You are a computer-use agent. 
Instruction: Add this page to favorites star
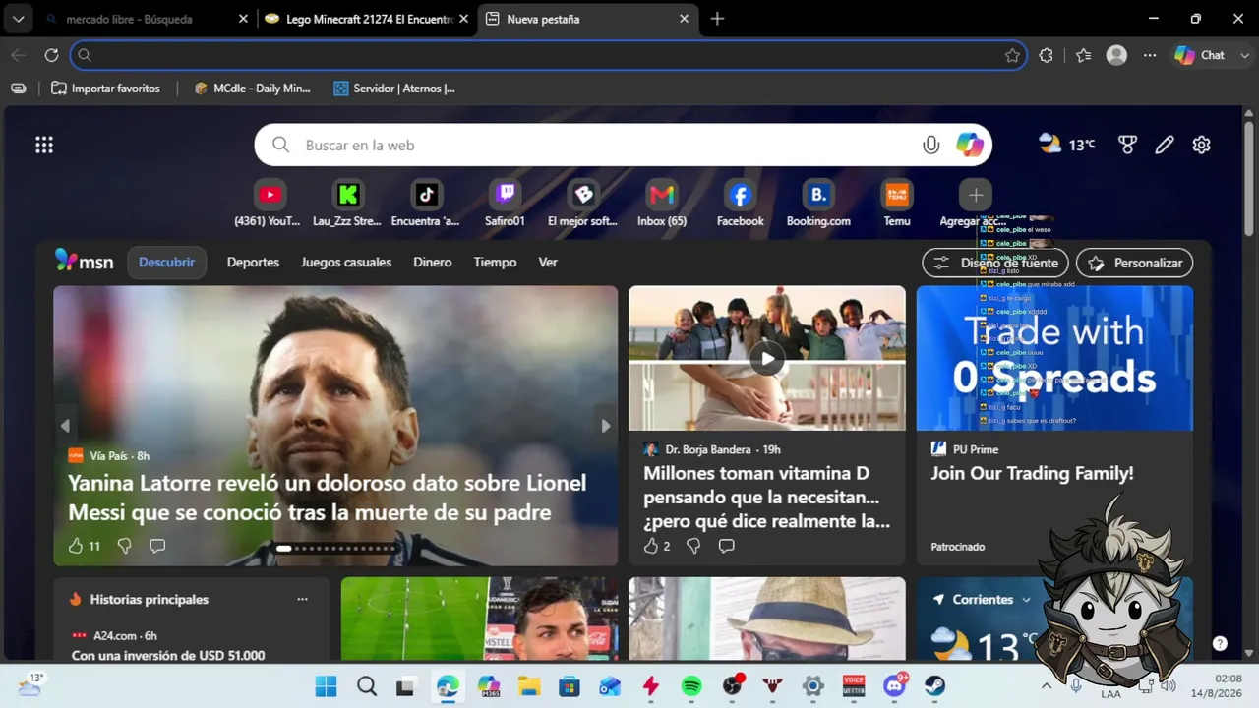click(x=1012, y=55)
